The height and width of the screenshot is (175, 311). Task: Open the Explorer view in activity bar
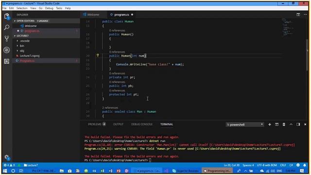coord(7,16)
